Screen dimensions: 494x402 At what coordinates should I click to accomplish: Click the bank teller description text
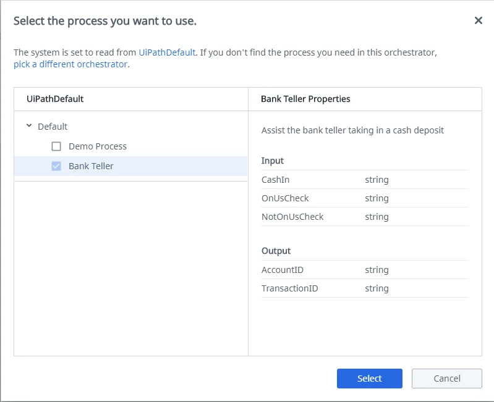[x=352, y=130]
